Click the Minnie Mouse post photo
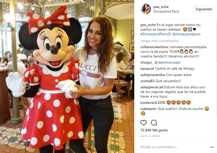 67,76
